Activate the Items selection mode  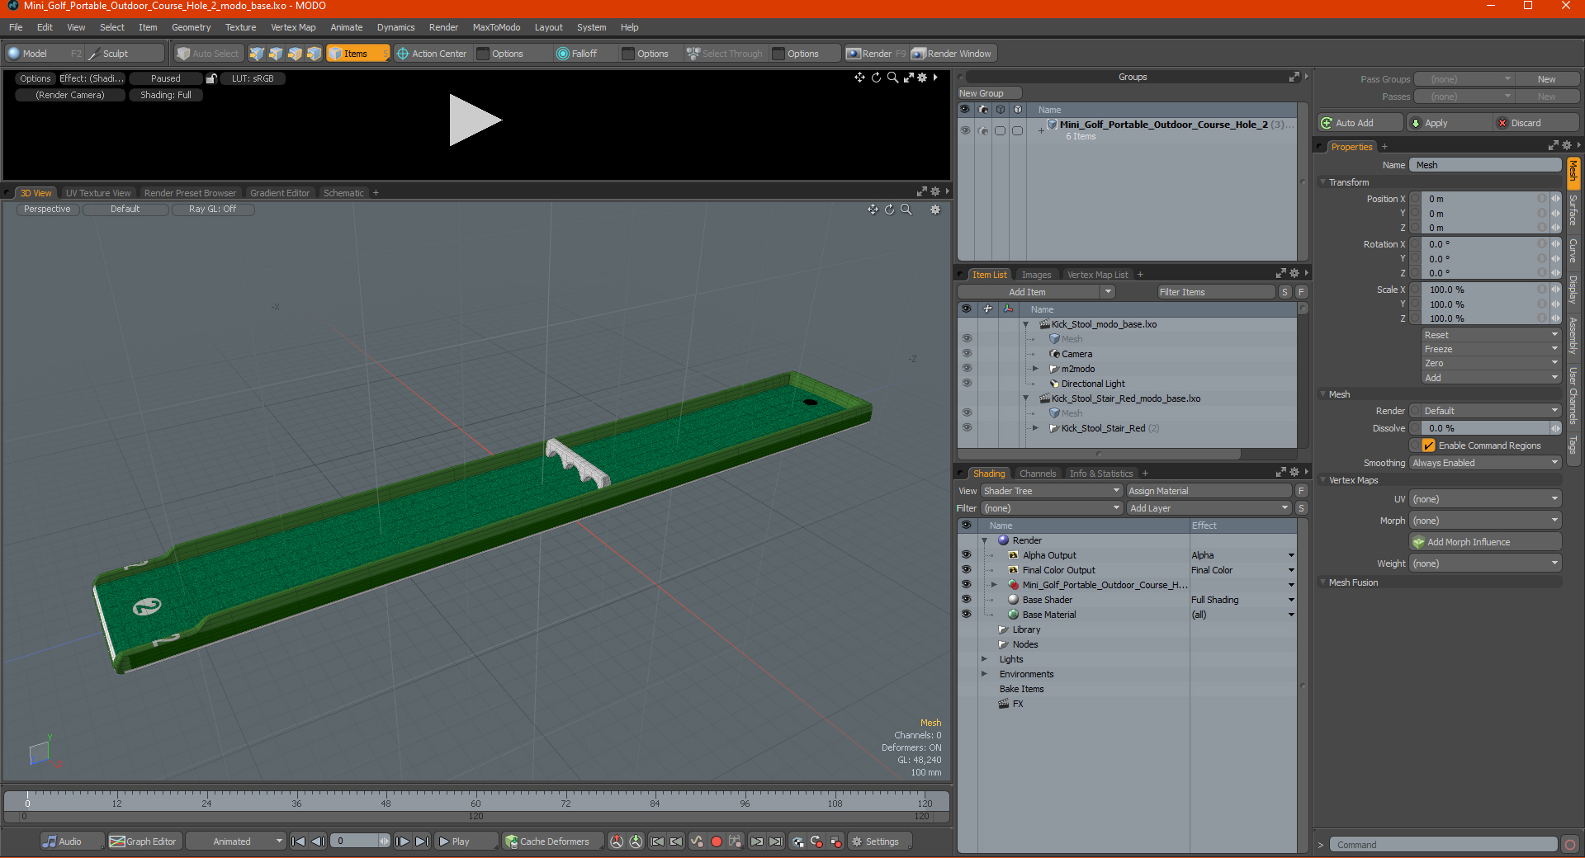357,54
